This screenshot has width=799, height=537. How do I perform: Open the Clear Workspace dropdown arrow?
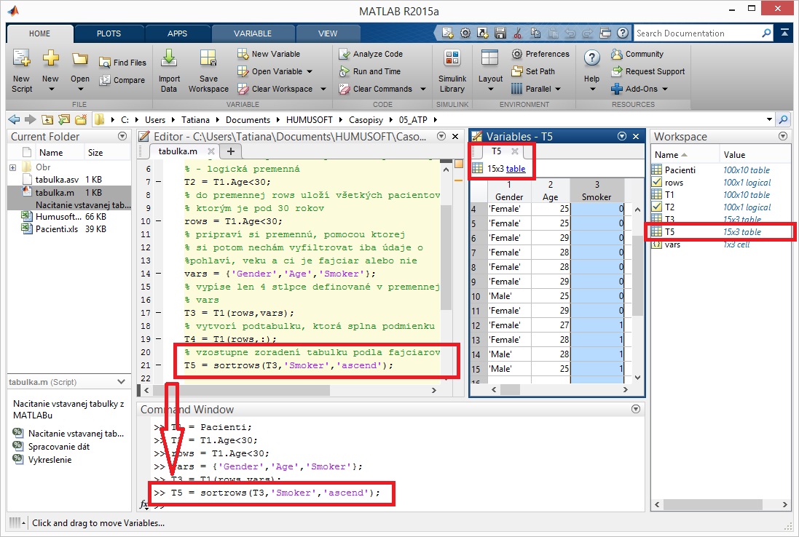pos(323,89)
